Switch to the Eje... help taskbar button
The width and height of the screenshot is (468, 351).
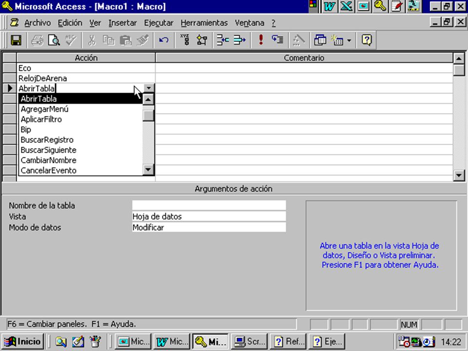327,341
